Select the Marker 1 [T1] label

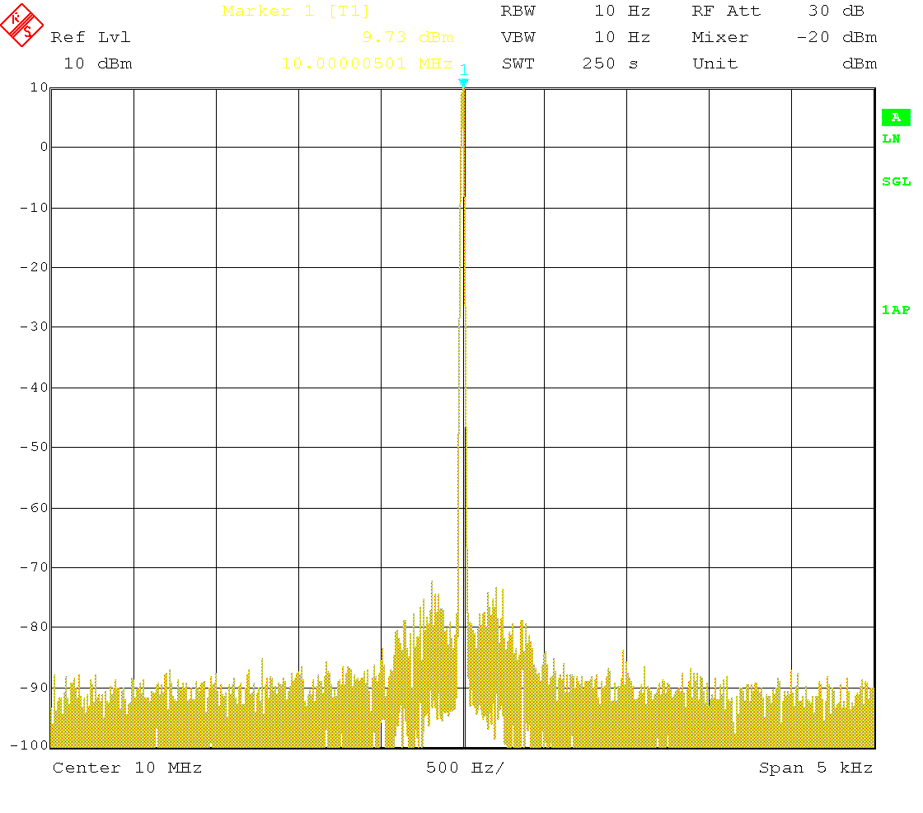pos(296,12)
